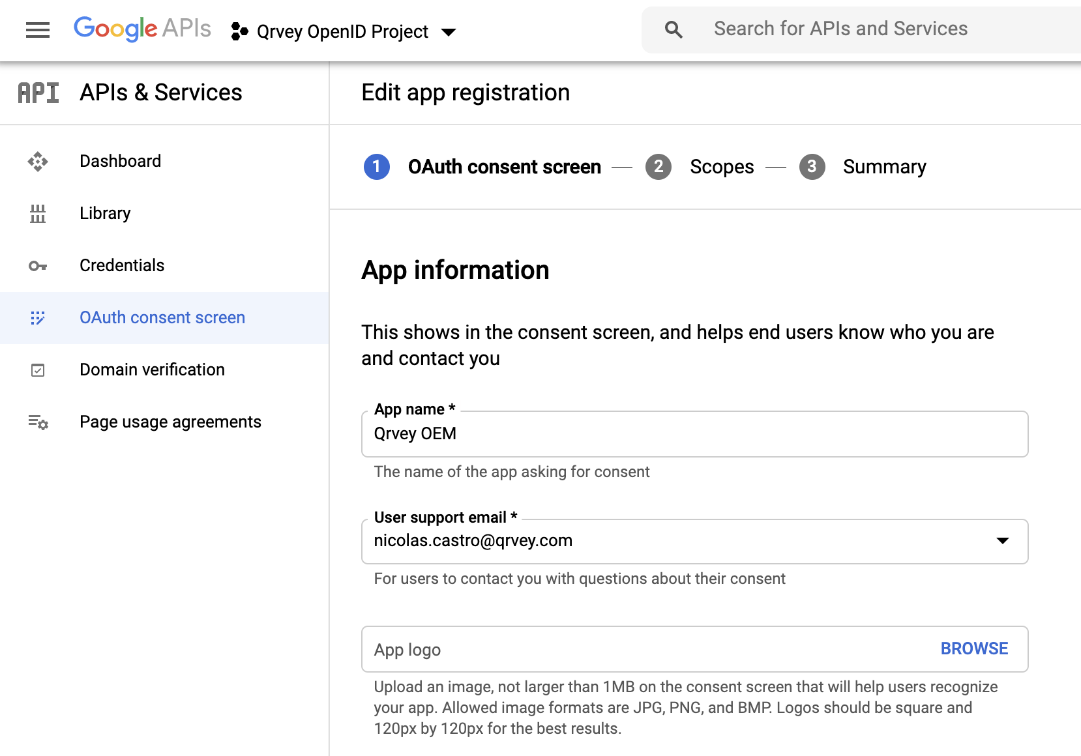The width and height of the screenshot is (1081, 756).
Task: Click the OAuth consent screen sidebar icon
Action: 38,318
